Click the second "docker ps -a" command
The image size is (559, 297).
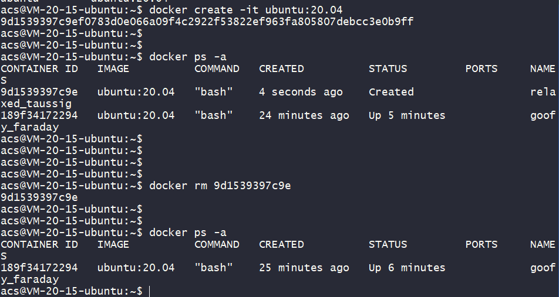[x=188, y=233]
